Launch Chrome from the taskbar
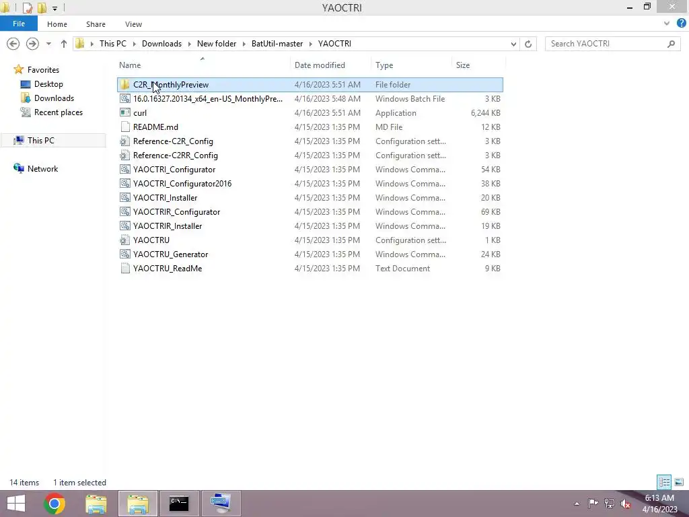Viewport: 689px width, 517px height. tap(55, 504)
